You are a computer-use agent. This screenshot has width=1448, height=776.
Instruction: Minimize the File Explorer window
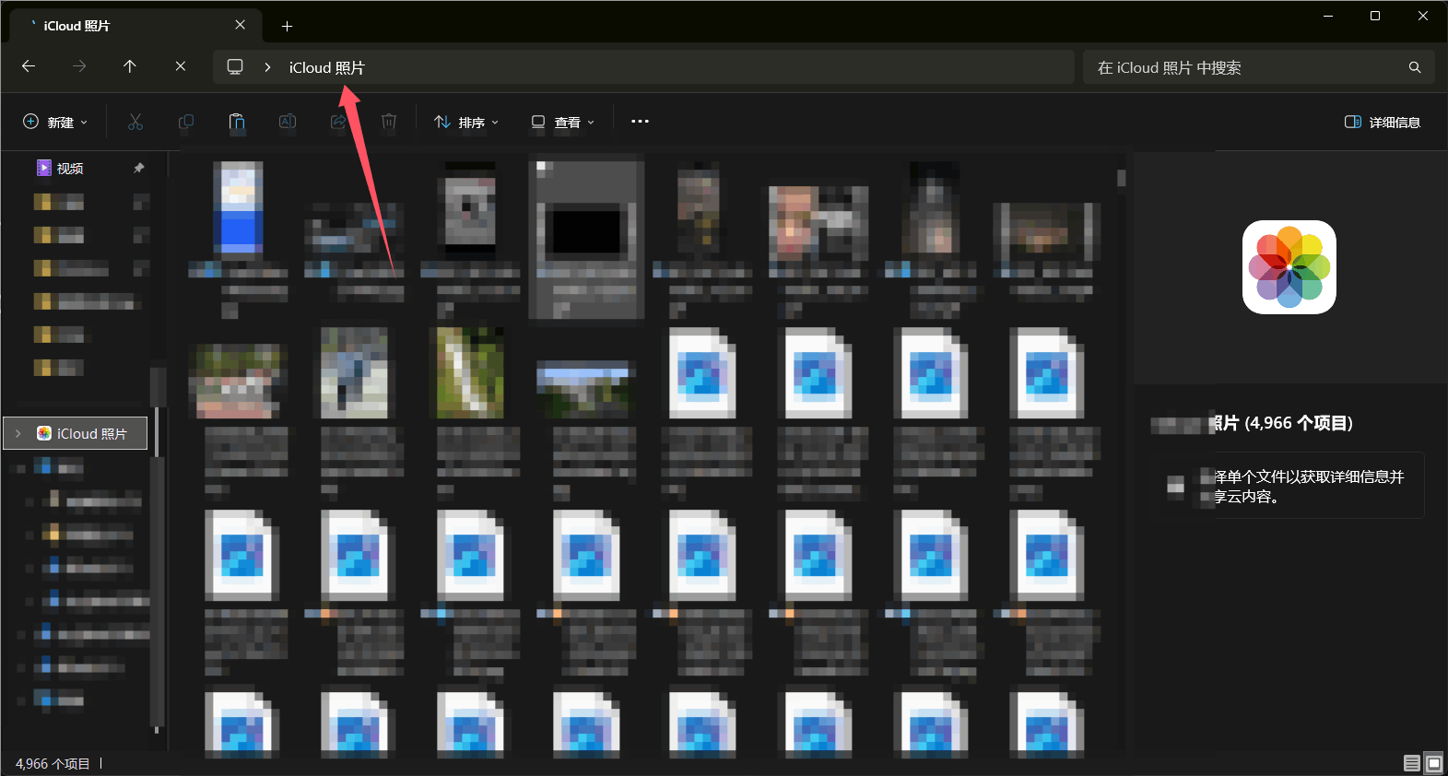[x=1328, y=16]
